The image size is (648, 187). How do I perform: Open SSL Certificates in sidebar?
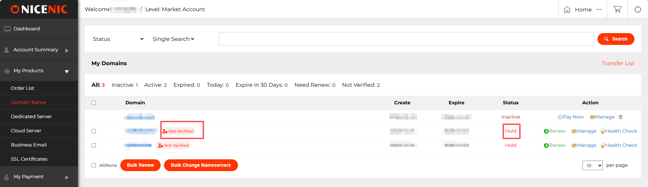point(29,159)
